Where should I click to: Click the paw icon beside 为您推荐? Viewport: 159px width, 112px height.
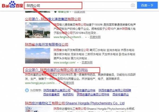(27, 90)
